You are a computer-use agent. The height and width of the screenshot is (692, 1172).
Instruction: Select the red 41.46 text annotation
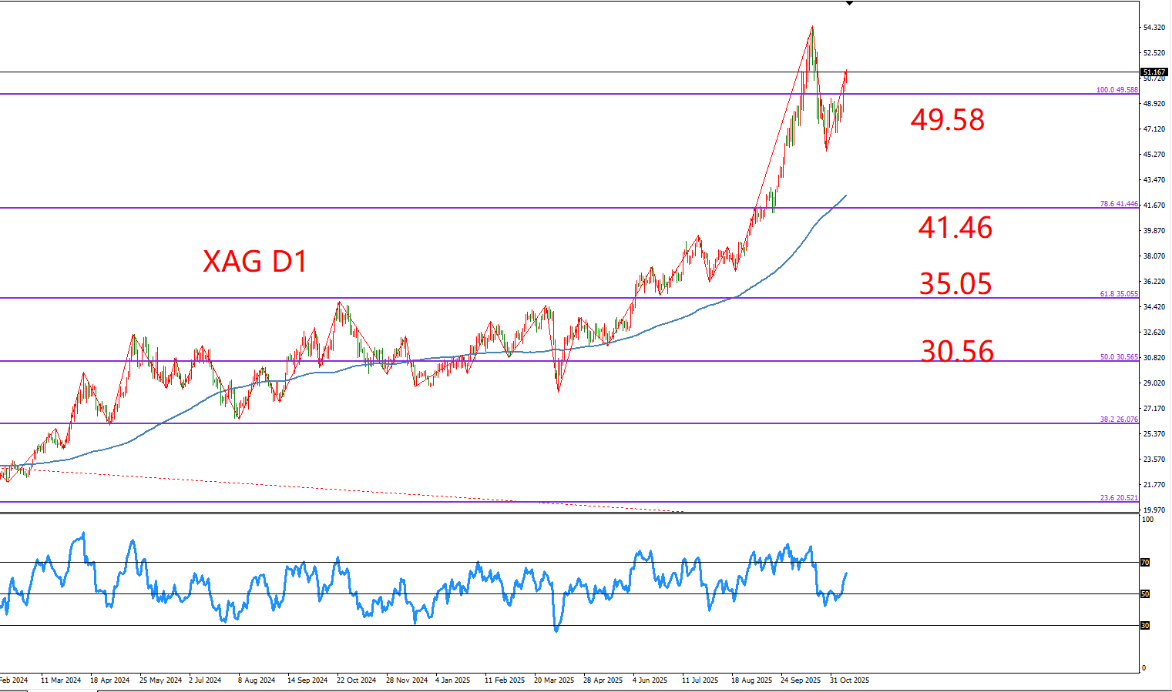955,228
